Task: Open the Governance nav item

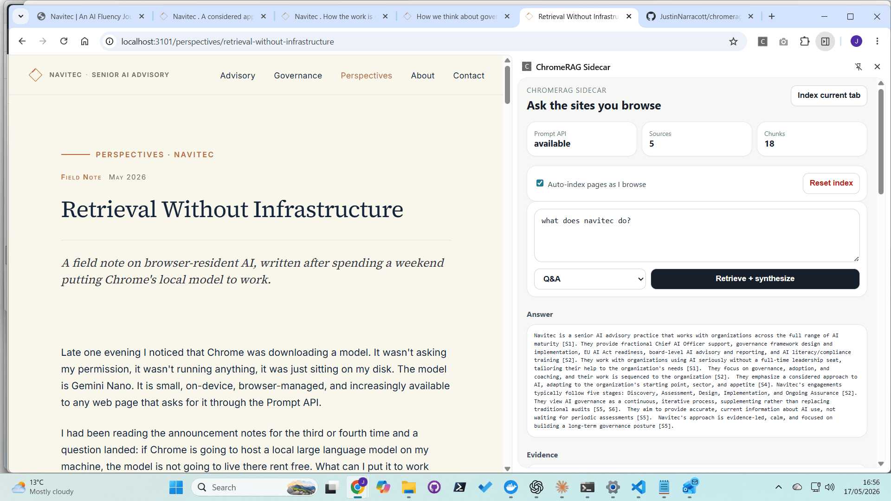Action: (298, 76)
